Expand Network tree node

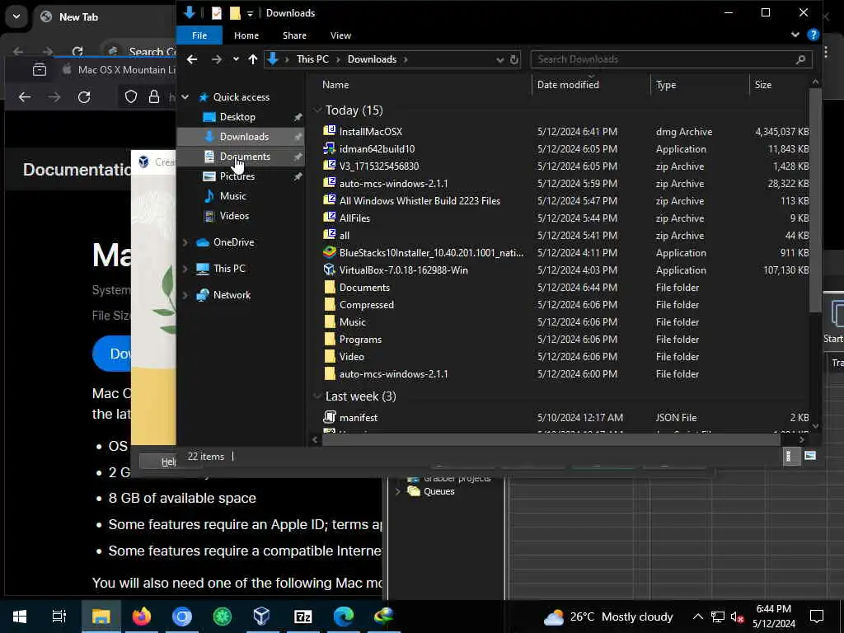click(185, 295)
